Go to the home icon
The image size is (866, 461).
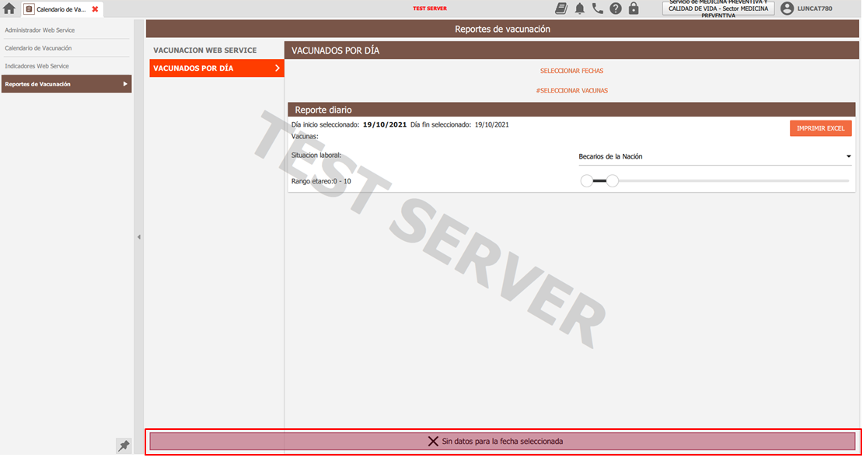pyautogui.click(x=9, y=9)
